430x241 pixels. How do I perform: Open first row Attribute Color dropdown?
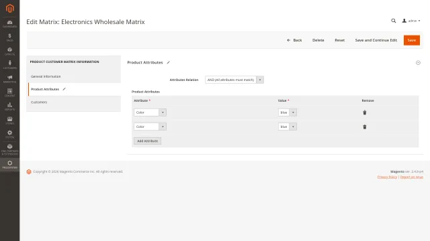pos(150,112)
